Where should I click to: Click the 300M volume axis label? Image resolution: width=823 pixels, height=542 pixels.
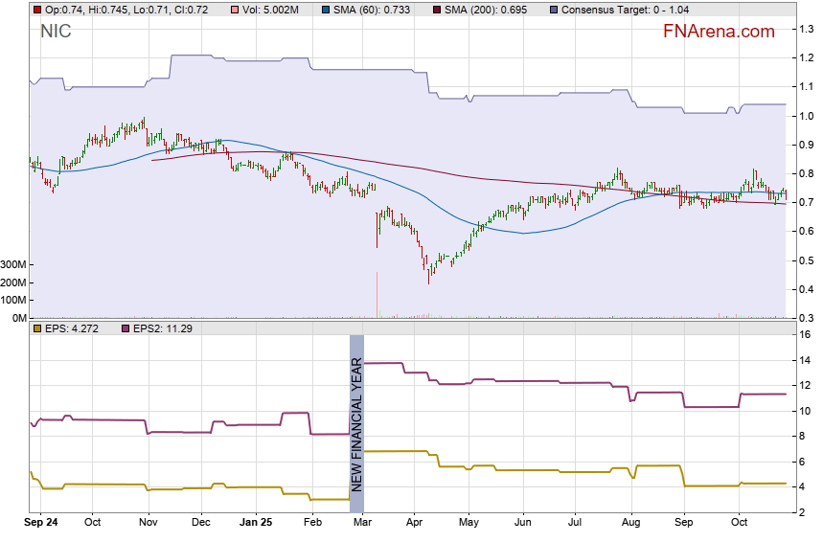pos(13,264)
